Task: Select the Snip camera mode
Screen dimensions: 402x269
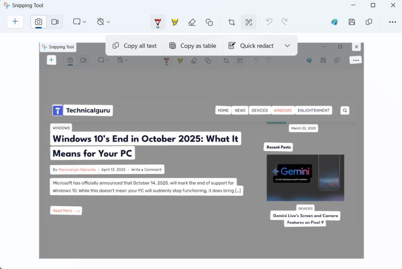Action: pos(38,22)
